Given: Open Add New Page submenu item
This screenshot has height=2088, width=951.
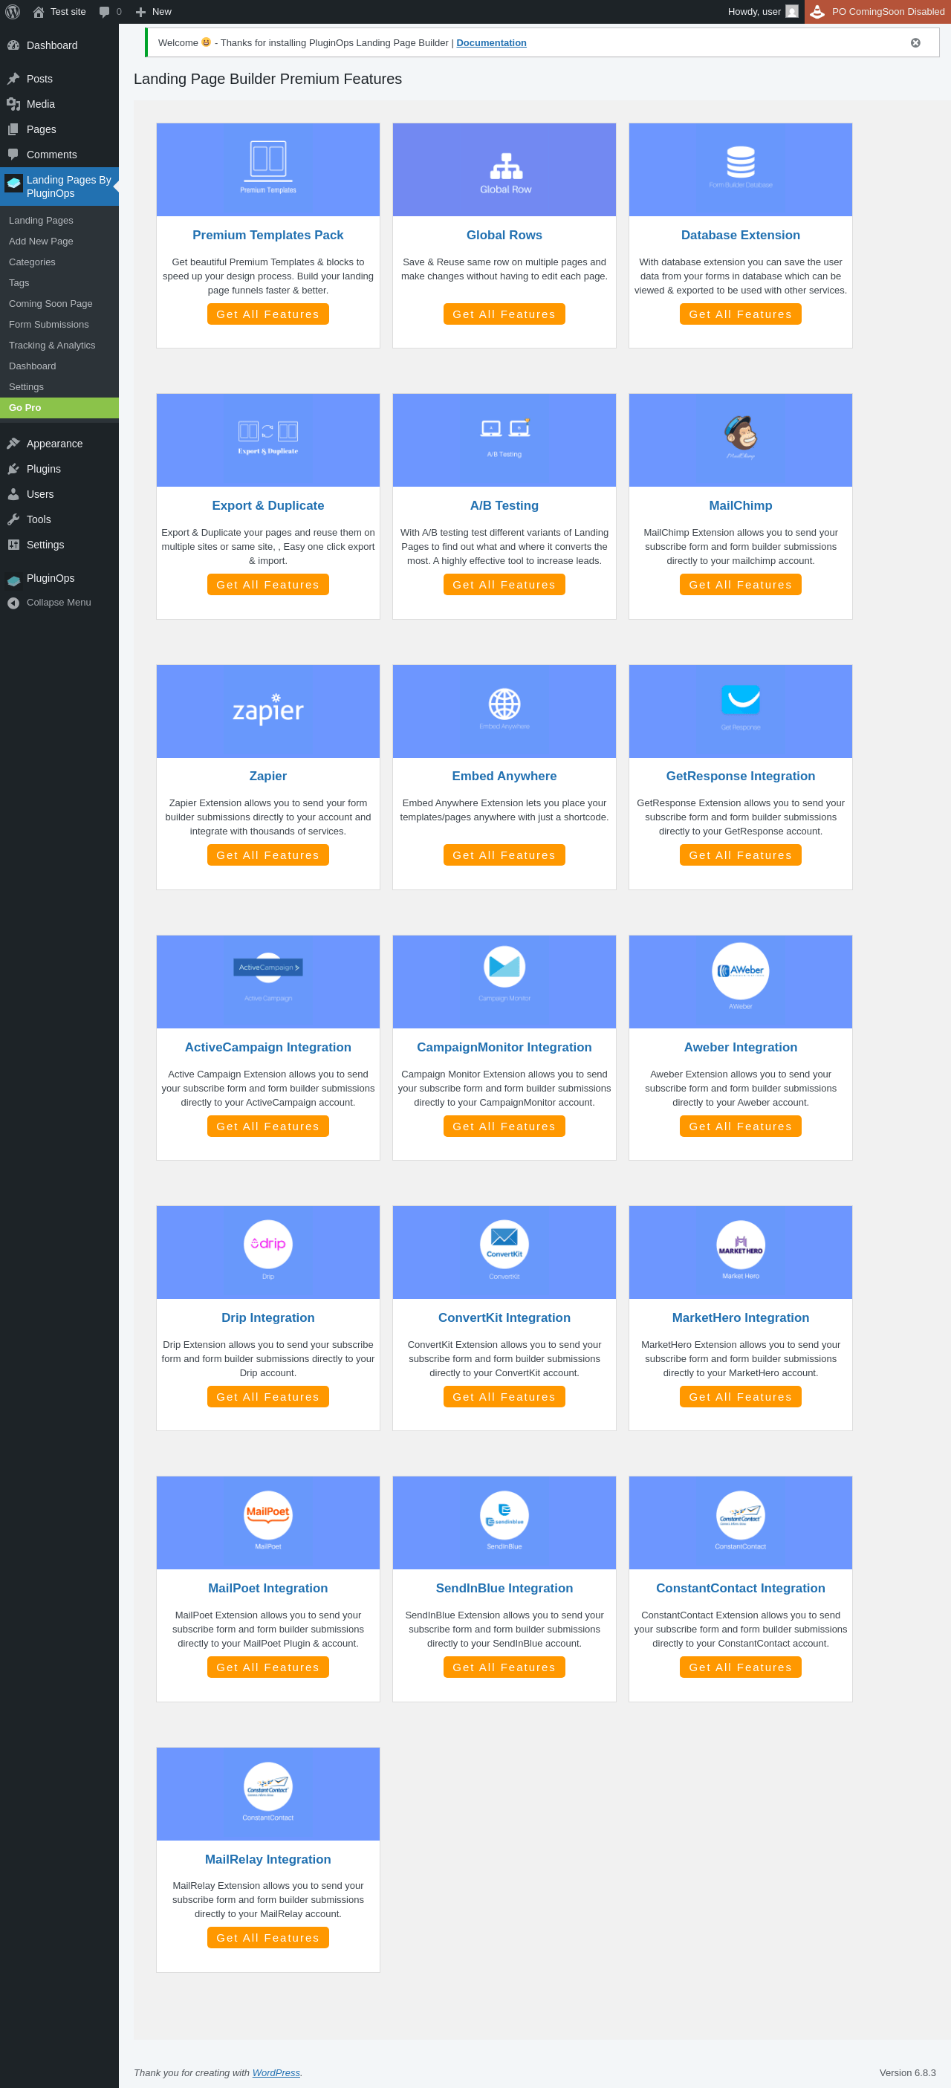Looking at the screenshot, I should 41,241.
